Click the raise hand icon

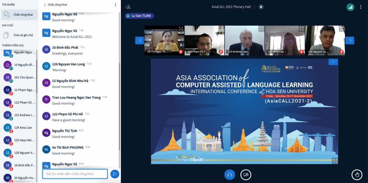click(357, 175)
